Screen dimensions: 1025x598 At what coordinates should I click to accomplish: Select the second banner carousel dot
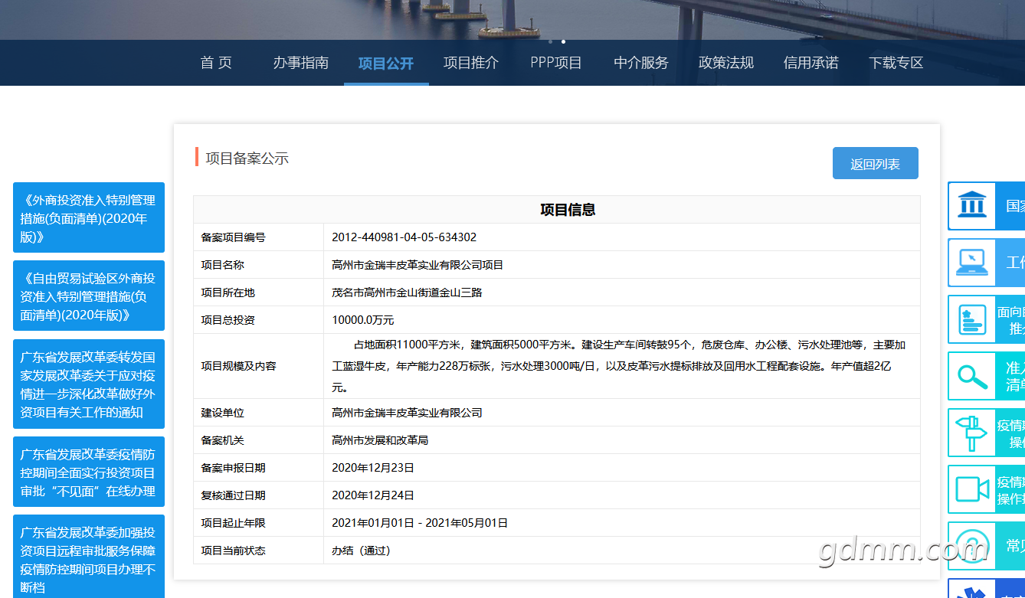564,41
